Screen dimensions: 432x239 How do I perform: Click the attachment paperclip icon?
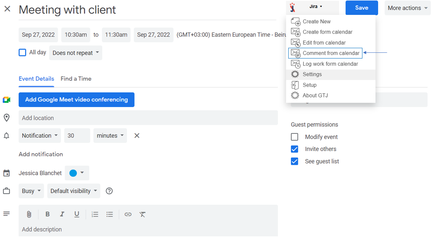click(x=29, y=215)
